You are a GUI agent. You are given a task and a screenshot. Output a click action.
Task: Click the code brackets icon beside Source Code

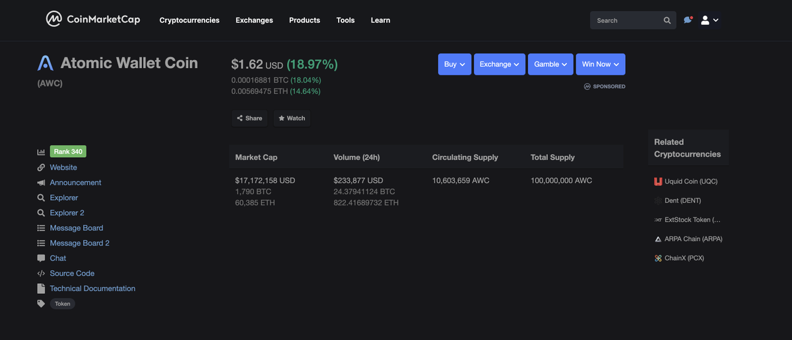pos(41,273)
